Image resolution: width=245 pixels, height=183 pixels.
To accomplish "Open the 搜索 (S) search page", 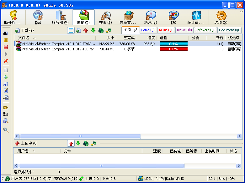I will pyautogui.click(x=106, y=17).
